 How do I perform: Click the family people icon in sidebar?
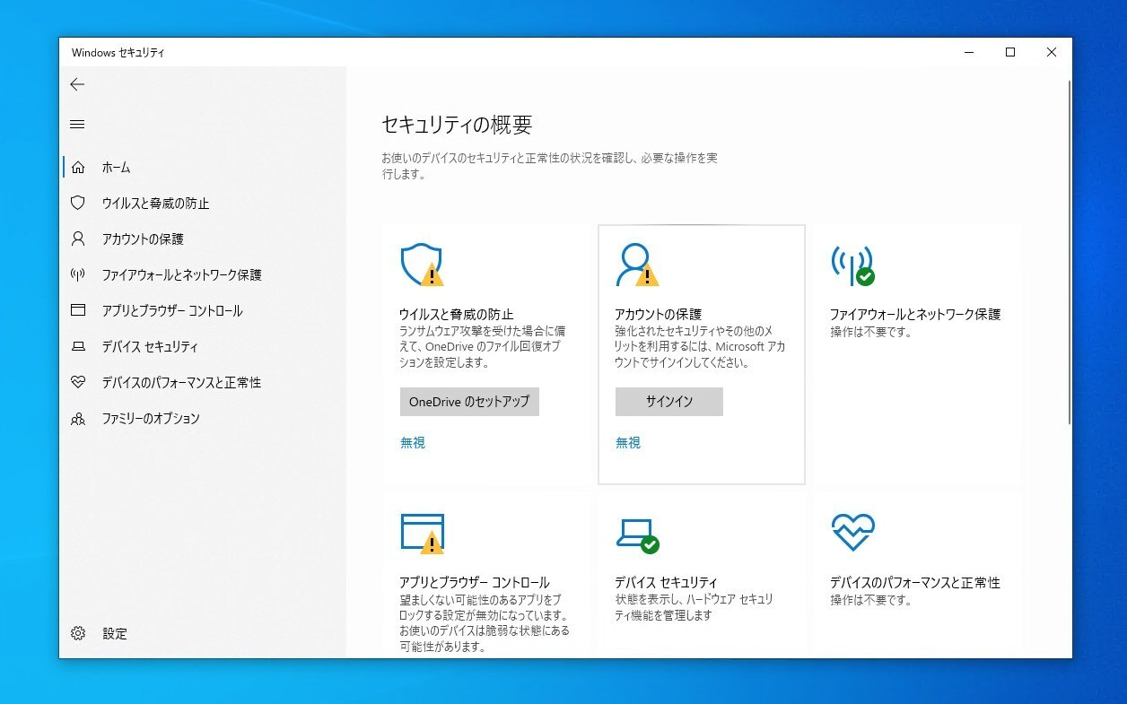pos(78,419)
